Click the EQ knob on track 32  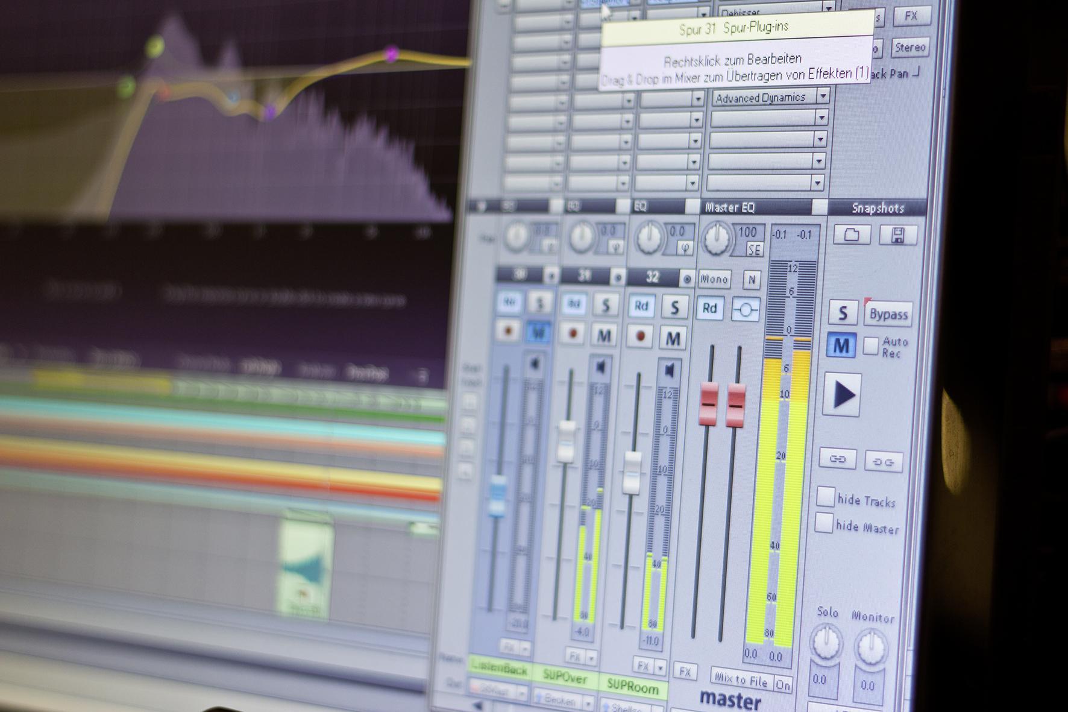tap(649, 238)
